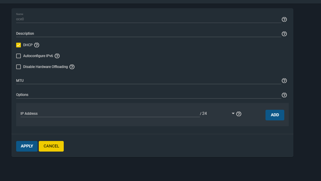Image resolution: width=321 pixels, height=181 pixels.
Task: Open help for Description field
Action: point(284,34)
